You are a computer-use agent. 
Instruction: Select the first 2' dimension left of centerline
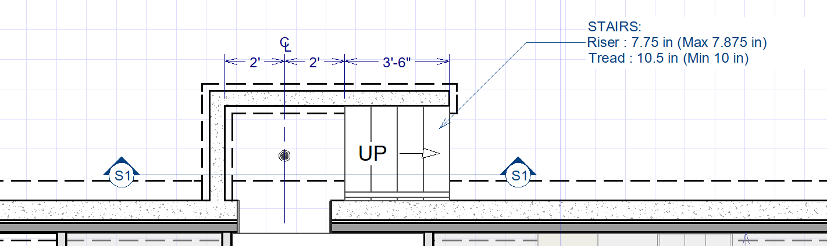(254, 62)
